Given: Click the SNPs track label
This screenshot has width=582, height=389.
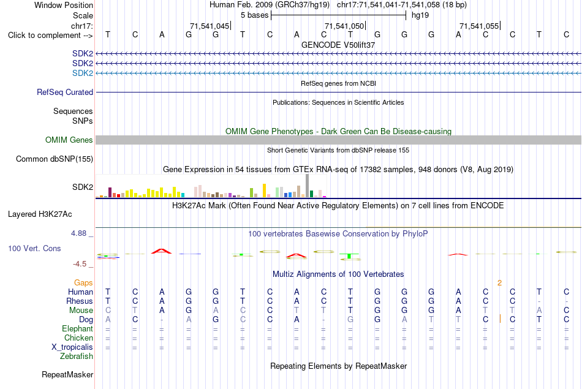Looking at the screenshot, I should pos(83,121).
